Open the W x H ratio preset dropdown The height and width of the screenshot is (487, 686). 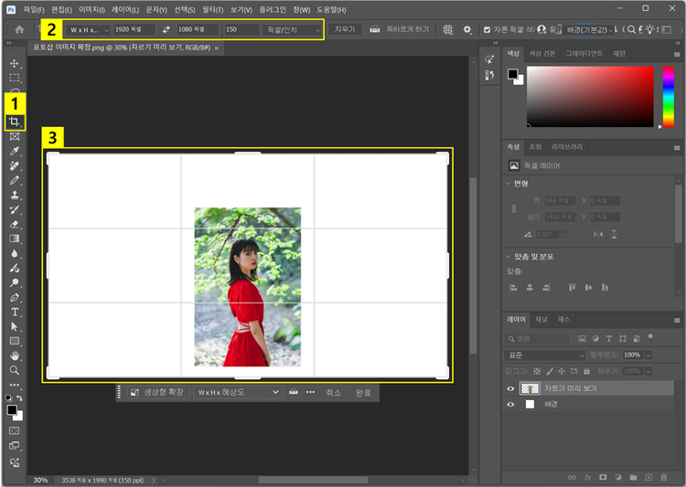tap(88, 29)
